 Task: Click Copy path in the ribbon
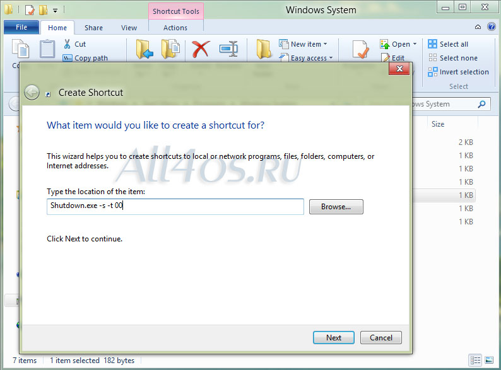[85, 58]
